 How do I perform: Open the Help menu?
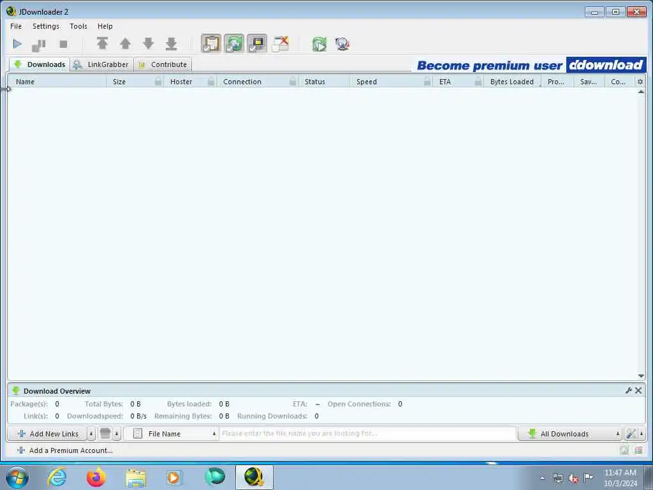tap(105, 26)
